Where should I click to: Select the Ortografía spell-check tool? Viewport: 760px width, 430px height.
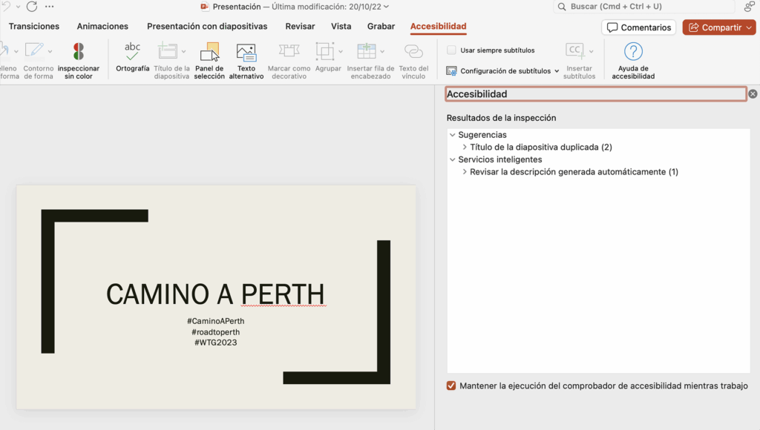(x=132, y=59)
